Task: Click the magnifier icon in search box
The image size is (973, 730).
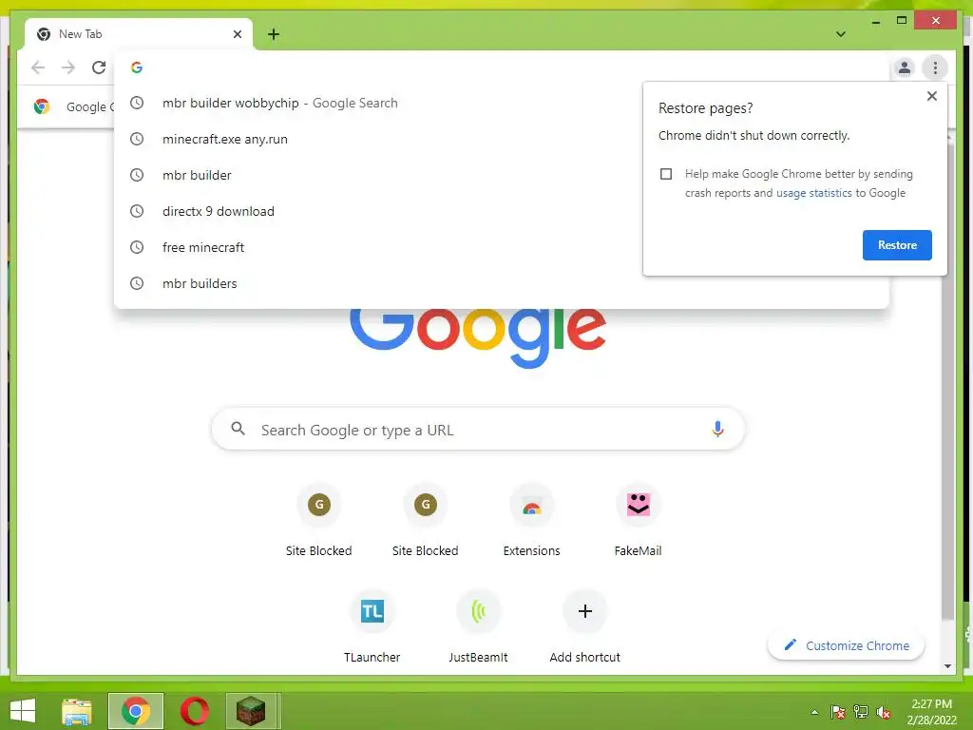Action: tap(238, 429)
